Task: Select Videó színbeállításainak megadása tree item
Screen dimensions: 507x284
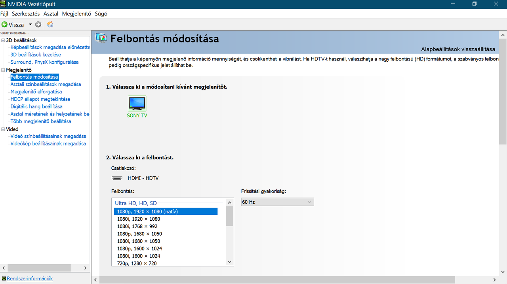Action: point(48,136)
